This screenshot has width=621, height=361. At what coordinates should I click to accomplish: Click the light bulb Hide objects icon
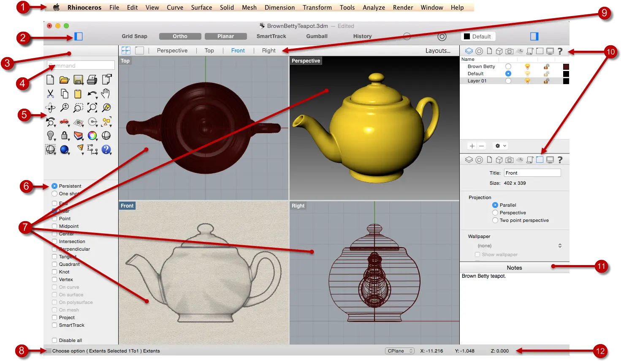pyautogui.click(x=50, y=136)
